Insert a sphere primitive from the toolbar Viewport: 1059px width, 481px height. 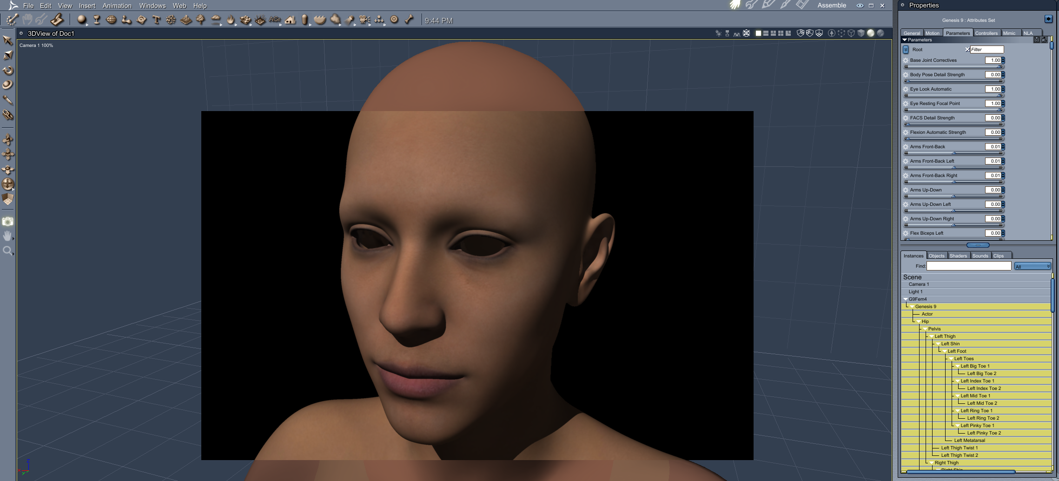coord(82,20)
